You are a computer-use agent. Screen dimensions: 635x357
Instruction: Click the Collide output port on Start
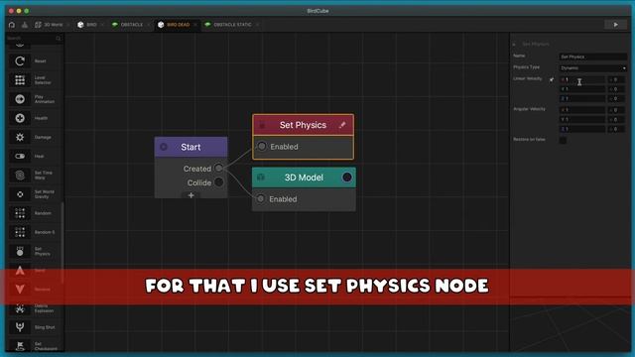click(218, 182)
